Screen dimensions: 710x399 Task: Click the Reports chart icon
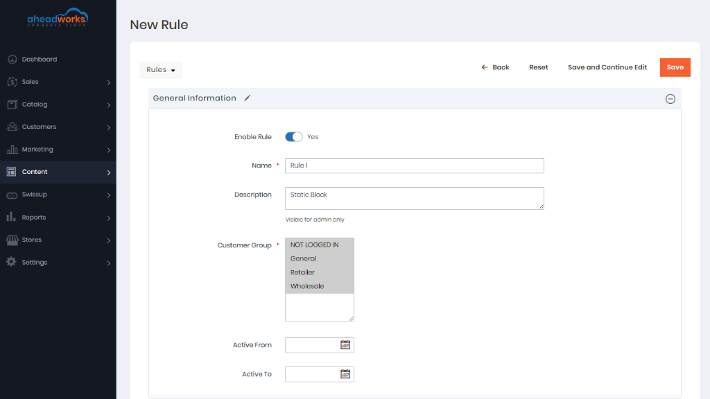pyautogui.click(x=11, y=217)
